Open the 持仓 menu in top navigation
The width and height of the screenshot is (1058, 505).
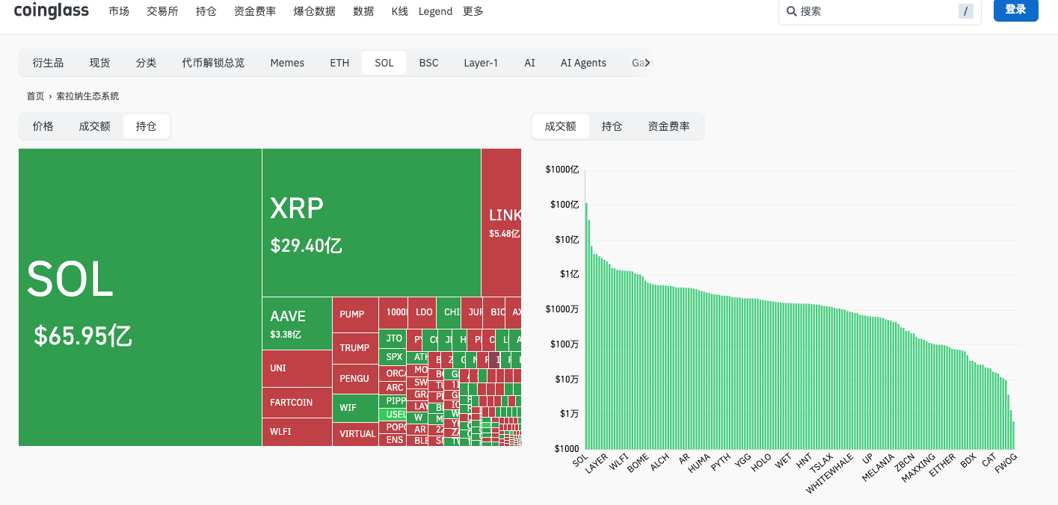[206, 11]
